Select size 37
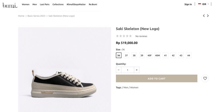This screenshot has width=214, height=112. click(126, 55)
